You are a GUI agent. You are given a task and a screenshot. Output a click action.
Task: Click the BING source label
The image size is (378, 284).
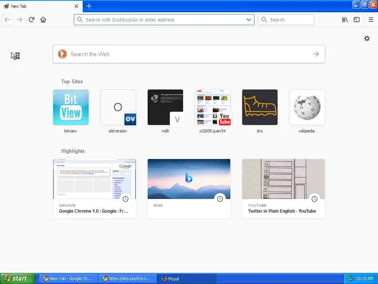pyautogui.click(x=158, y=205)
